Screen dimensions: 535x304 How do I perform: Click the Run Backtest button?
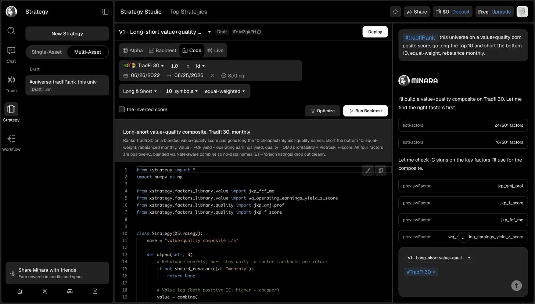(366, 111)
